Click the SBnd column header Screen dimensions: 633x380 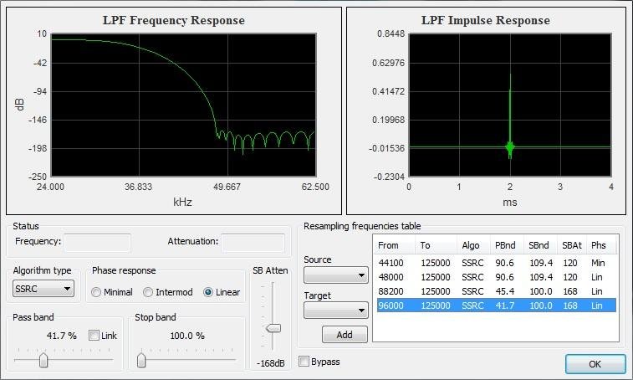[x=540, y=245]
